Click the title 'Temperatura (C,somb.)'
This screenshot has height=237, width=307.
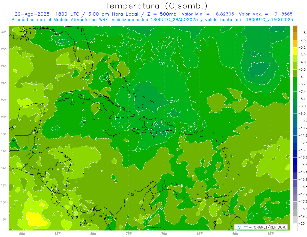click(x=156, y=6)
